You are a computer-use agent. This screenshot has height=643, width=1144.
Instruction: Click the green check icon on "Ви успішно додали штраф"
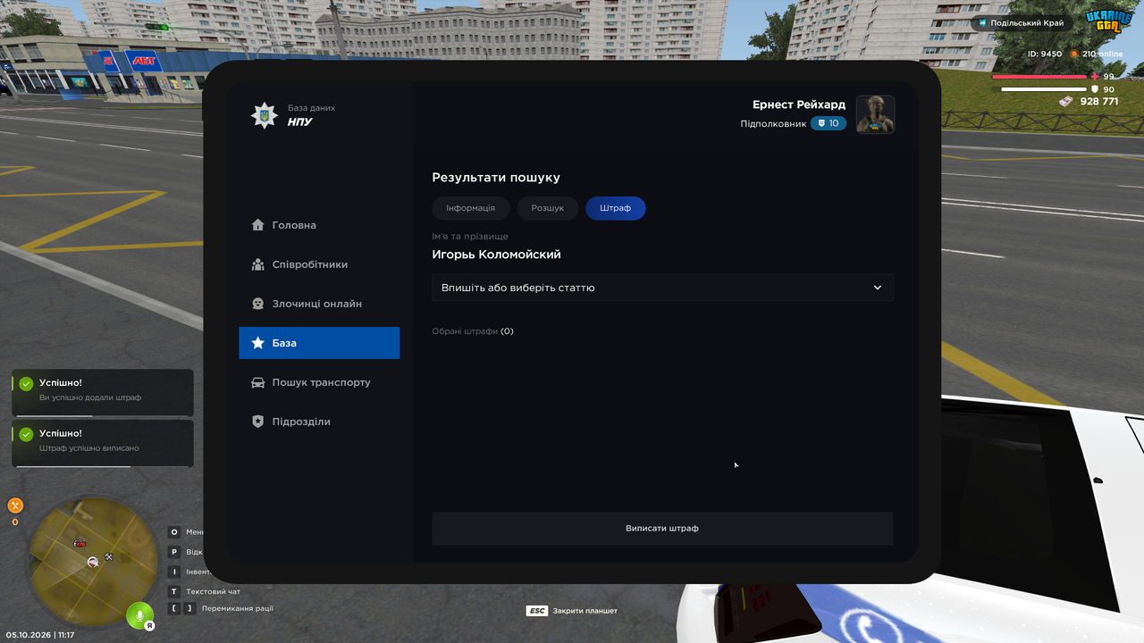27,384
